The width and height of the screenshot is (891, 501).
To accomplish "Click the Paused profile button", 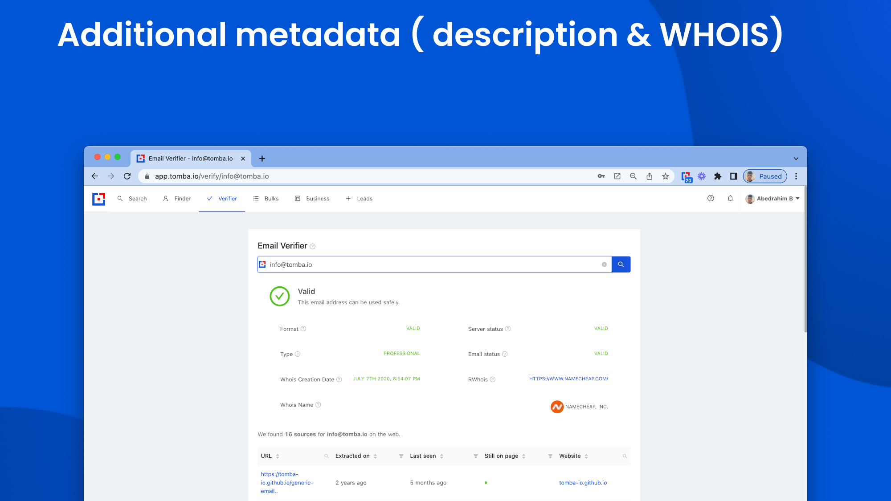I will (x=765, y=176).
